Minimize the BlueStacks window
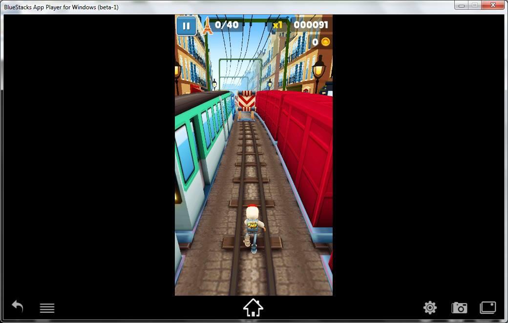508x323 pixels. point(461,5)
